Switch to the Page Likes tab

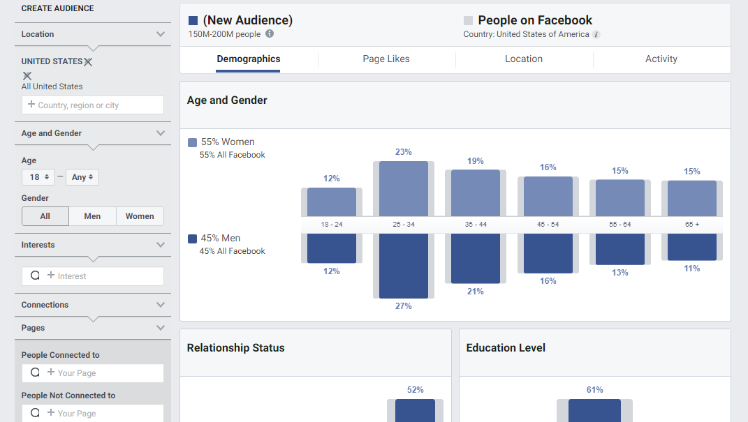[386, 59]
